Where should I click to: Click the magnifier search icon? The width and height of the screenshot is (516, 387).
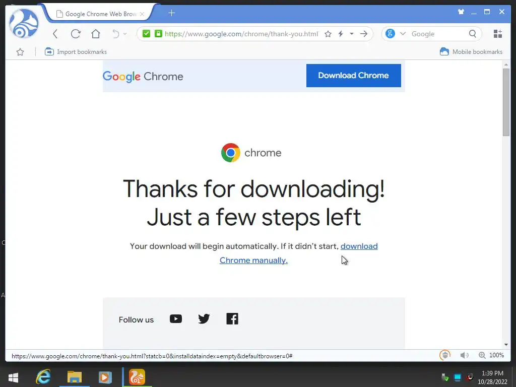point(473,34)
